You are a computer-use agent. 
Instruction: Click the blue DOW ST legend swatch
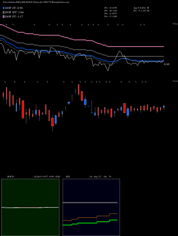[x=4, y=8]
